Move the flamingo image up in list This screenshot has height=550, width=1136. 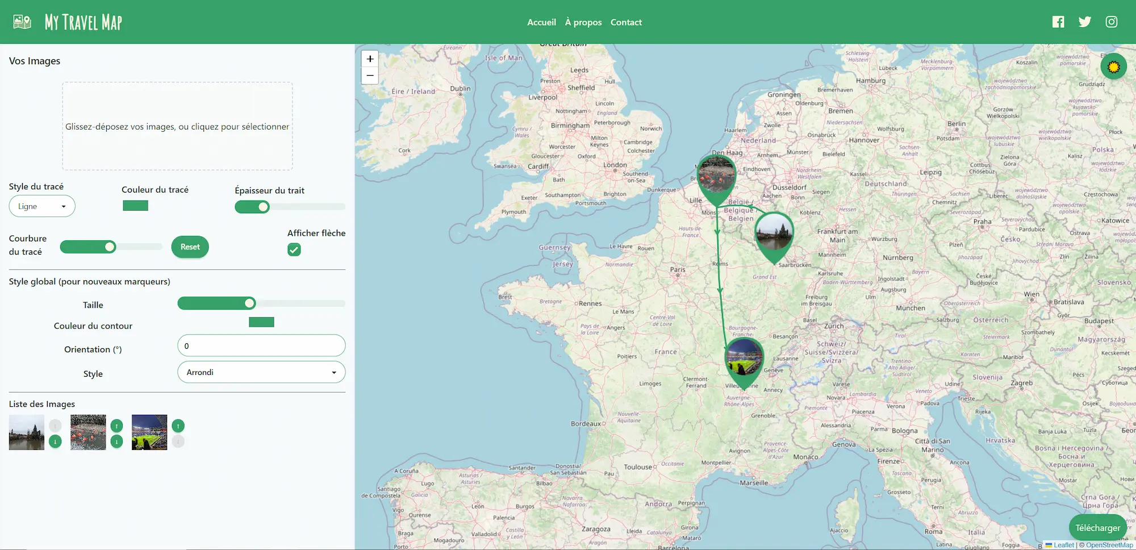(x=116, y=426)
